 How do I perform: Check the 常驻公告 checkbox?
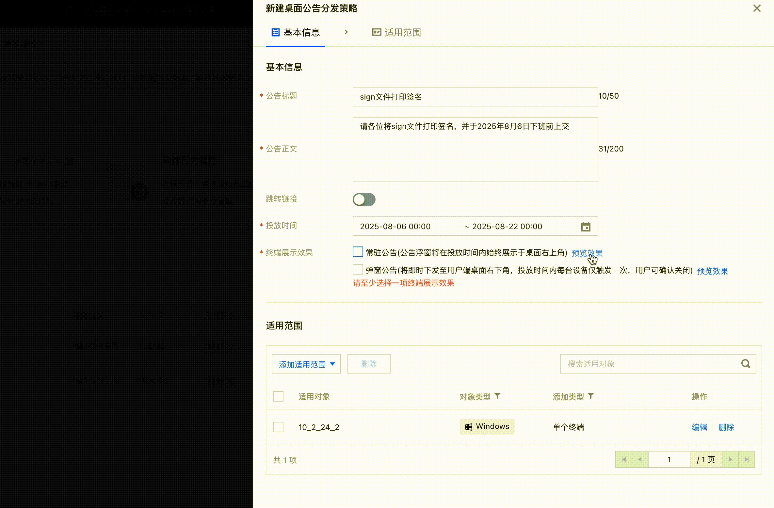click(x=358, y=252)
